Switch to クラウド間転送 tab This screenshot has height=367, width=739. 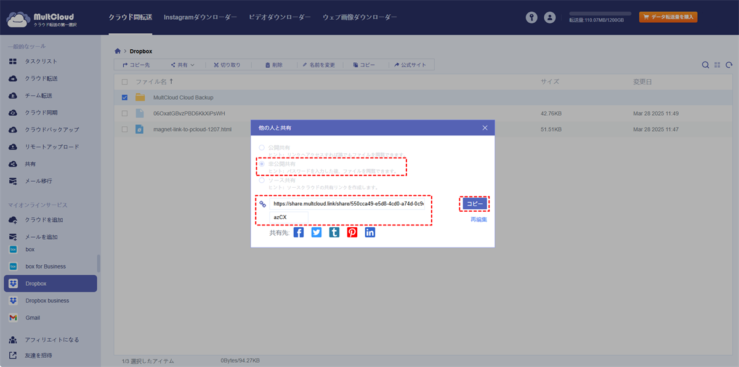click(131, 18)
